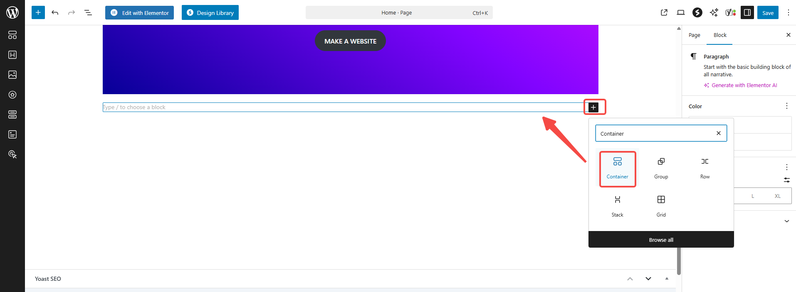Switch to the Block tab

point(720,35)
